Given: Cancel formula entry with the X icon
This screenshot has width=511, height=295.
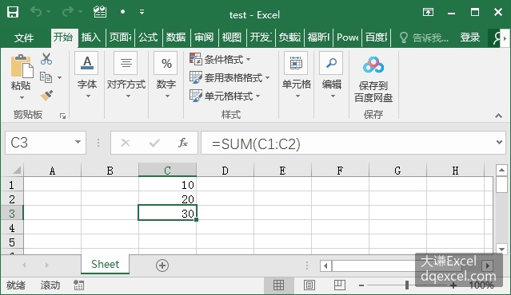Looking at the screenshot, I should tap(126, 143).
